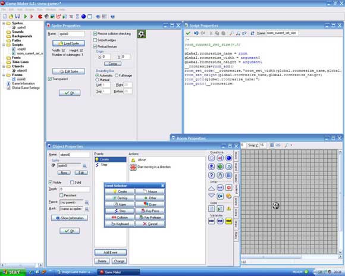Select the soccer ball instance in the room

[275, 206]
